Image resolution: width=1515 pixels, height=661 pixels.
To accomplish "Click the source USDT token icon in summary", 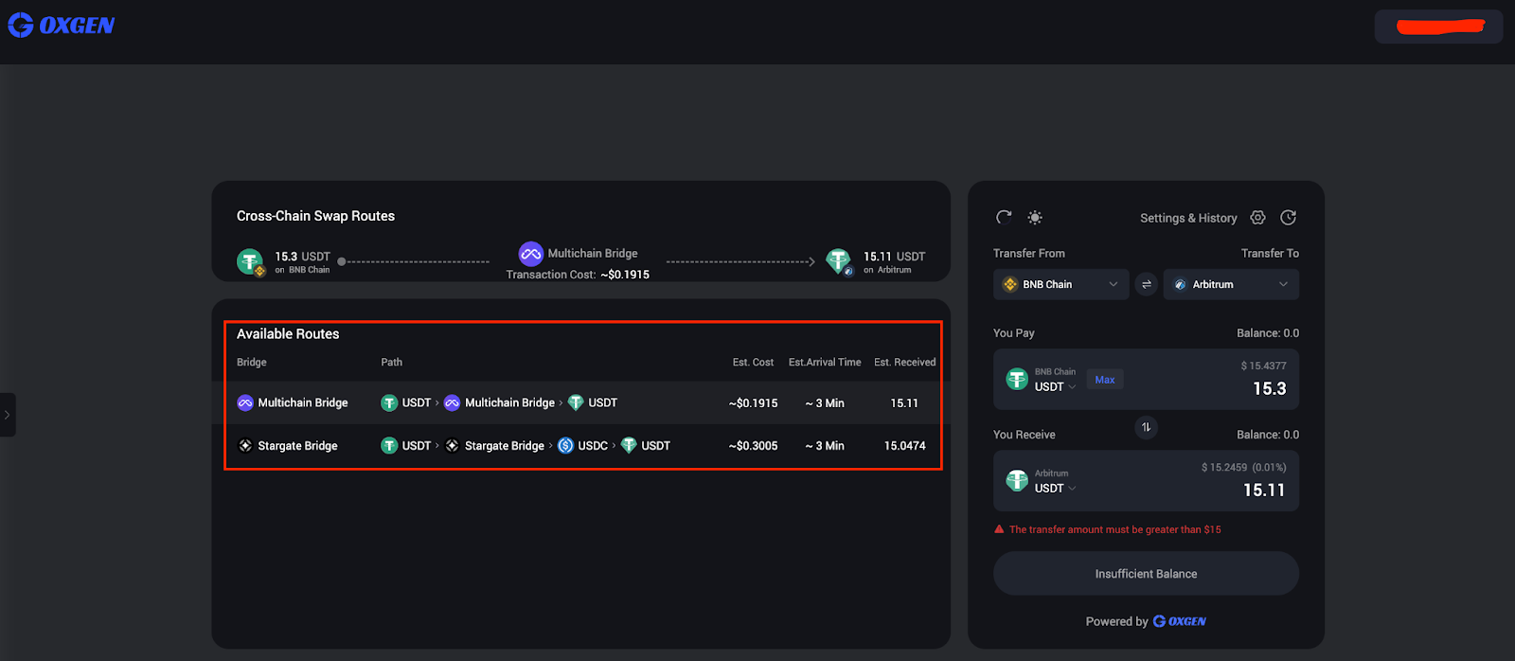I will point(250,261).
